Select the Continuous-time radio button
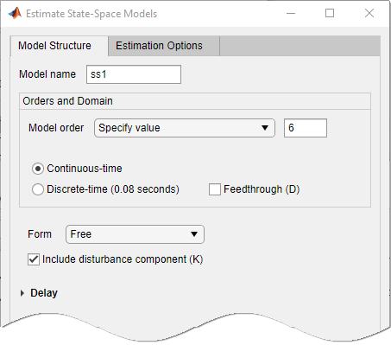This screenshot has width=391, height=345. (38, 169)
